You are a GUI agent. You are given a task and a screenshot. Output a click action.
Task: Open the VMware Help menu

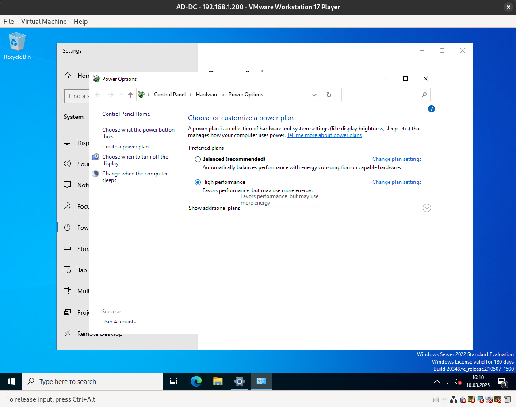pos(80,21)
